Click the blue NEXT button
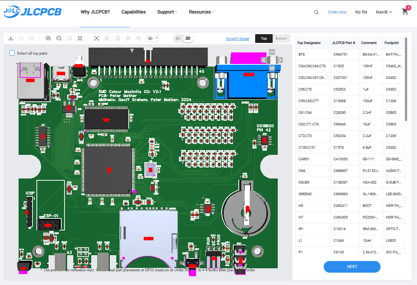Viewport: 417px width, 285px height. [352, 267]
